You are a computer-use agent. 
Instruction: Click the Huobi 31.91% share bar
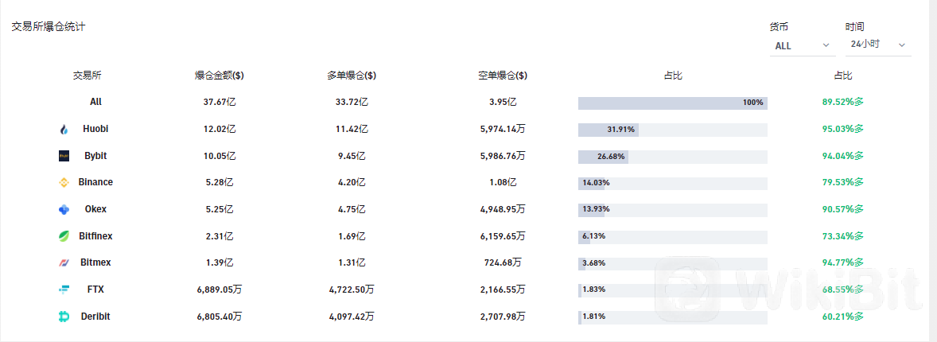click(673, 129)
